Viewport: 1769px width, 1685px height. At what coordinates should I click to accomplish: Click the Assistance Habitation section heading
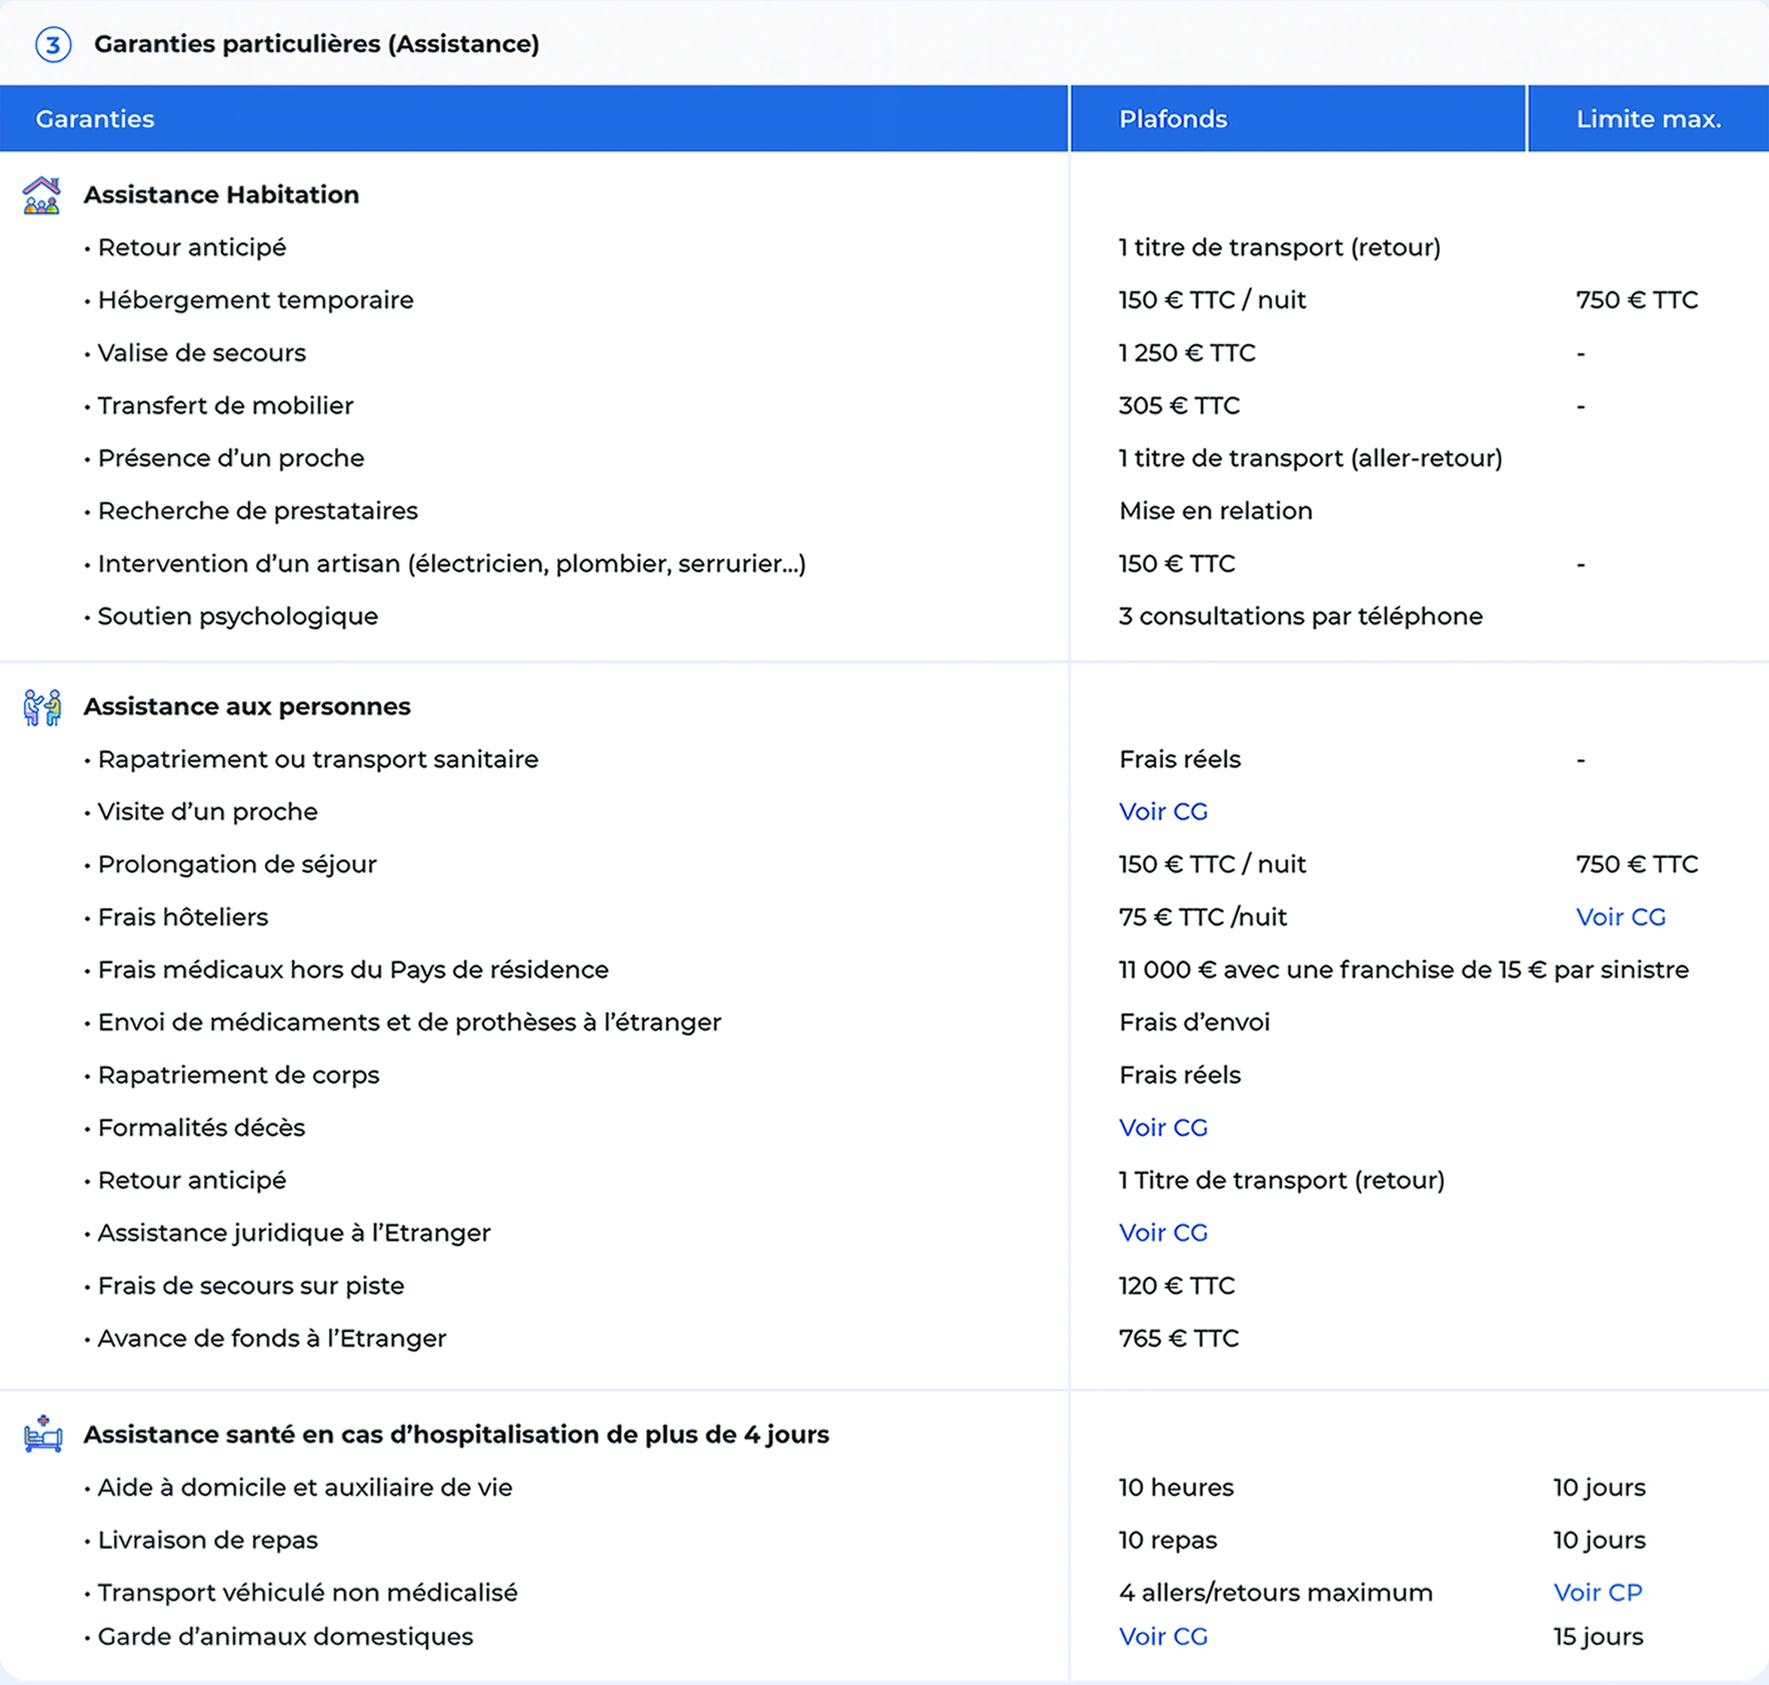click(x=221, y=195)
